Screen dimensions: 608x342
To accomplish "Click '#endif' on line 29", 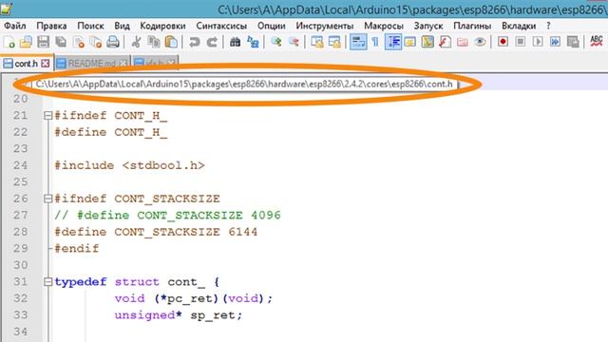I will pyautogui.click(x=77, y=249).
